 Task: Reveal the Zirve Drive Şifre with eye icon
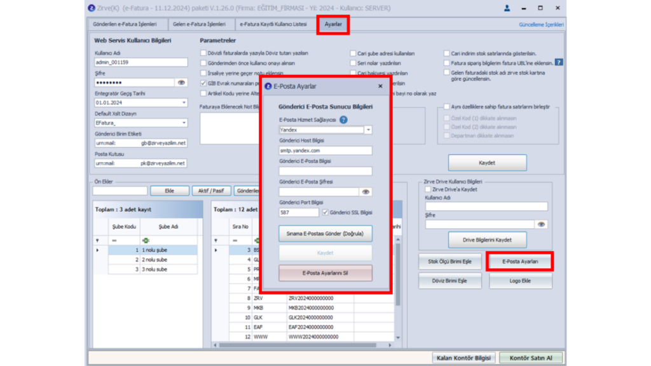tap(541, 224)
